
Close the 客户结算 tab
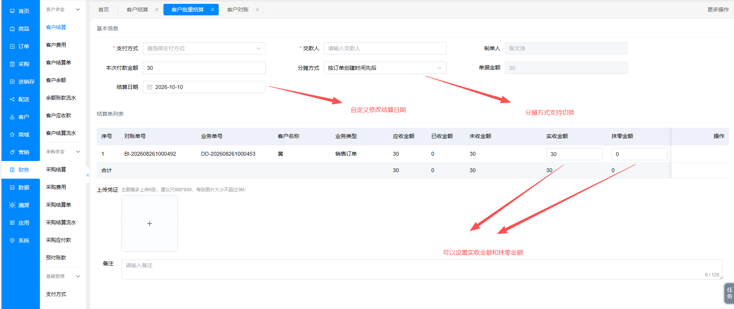point(157,10)
